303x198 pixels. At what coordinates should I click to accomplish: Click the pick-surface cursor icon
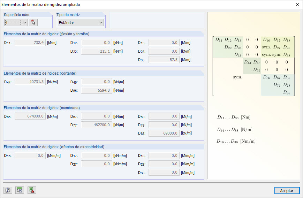pyautogui.click(x=33, y=23)
